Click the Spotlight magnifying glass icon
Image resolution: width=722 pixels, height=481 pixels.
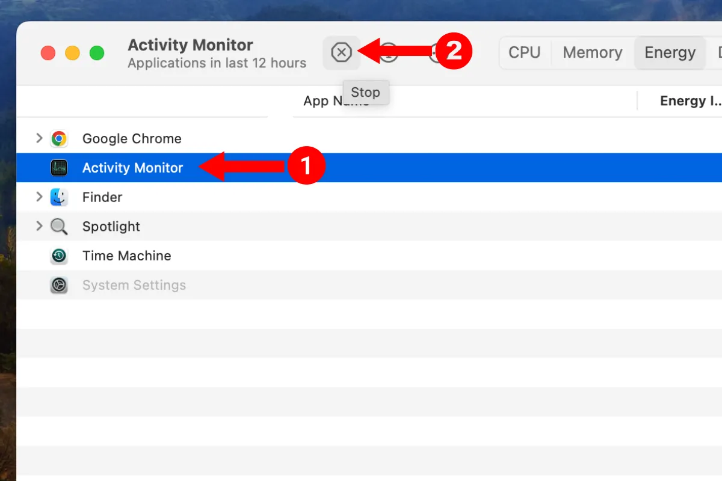click(59, 226)
